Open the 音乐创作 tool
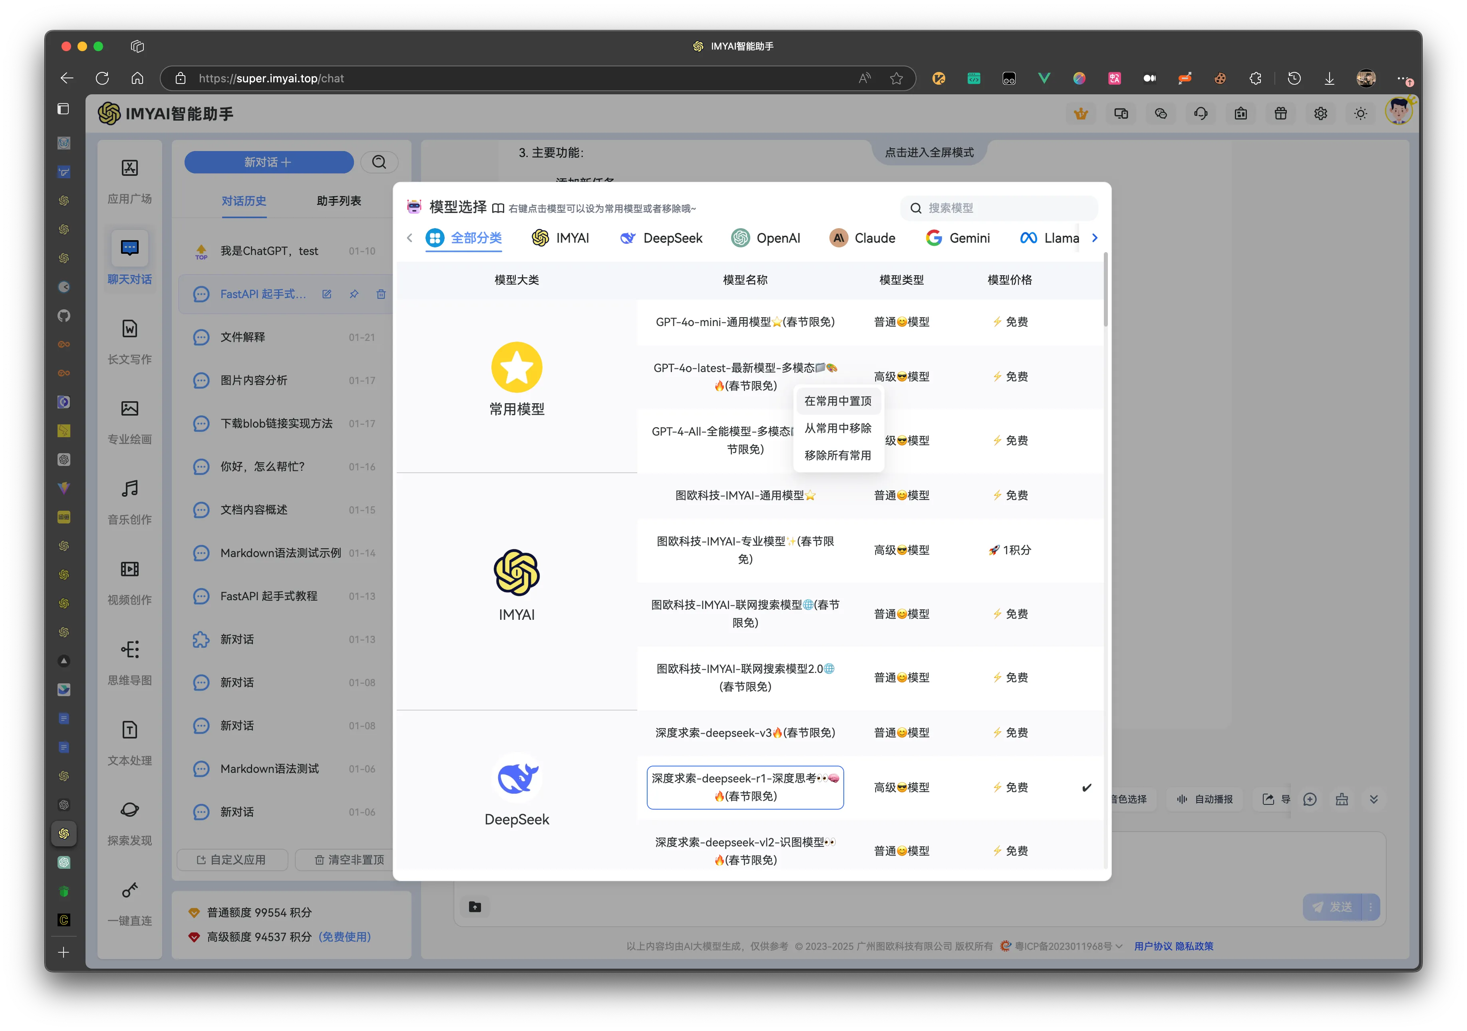The image size is (1467, 1031). tap(130, 502)
